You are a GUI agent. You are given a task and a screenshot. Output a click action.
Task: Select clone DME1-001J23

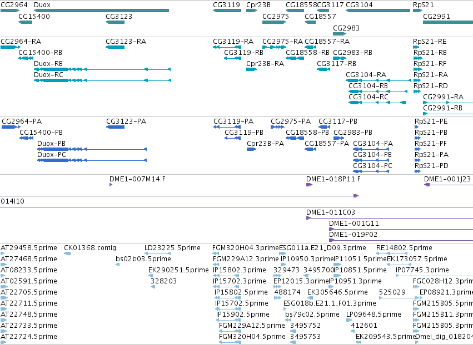coord(447,179)
